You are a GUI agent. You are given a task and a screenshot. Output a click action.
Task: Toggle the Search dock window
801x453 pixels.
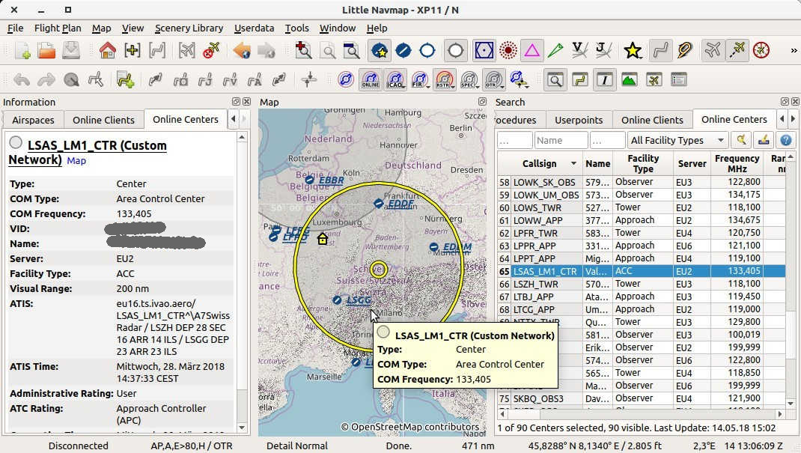[x=555, y=79]
